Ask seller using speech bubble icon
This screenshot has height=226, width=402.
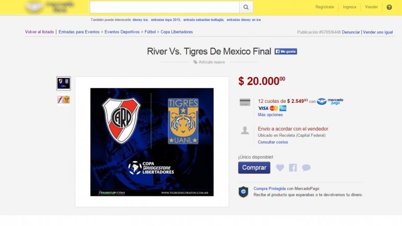tap(306, 168)
